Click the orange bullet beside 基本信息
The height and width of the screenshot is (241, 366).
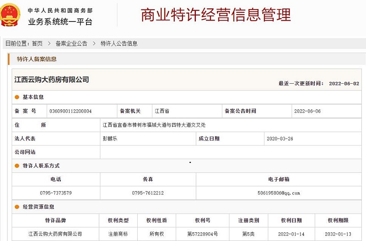[17, 97]
